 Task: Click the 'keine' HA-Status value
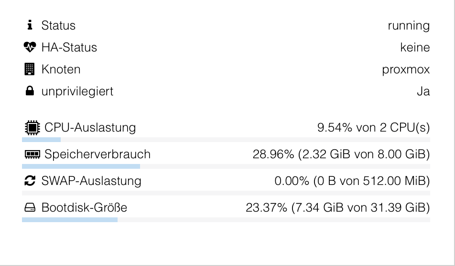(x=415, y=47)
